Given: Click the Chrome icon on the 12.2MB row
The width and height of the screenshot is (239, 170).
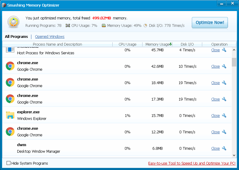Looking at the screenshot, I should [x=10, y=132].
